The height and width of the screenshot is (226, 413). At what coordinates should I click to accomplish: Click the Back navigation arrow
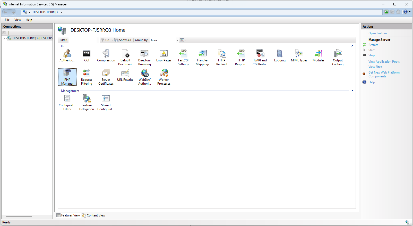coord(5,12)
